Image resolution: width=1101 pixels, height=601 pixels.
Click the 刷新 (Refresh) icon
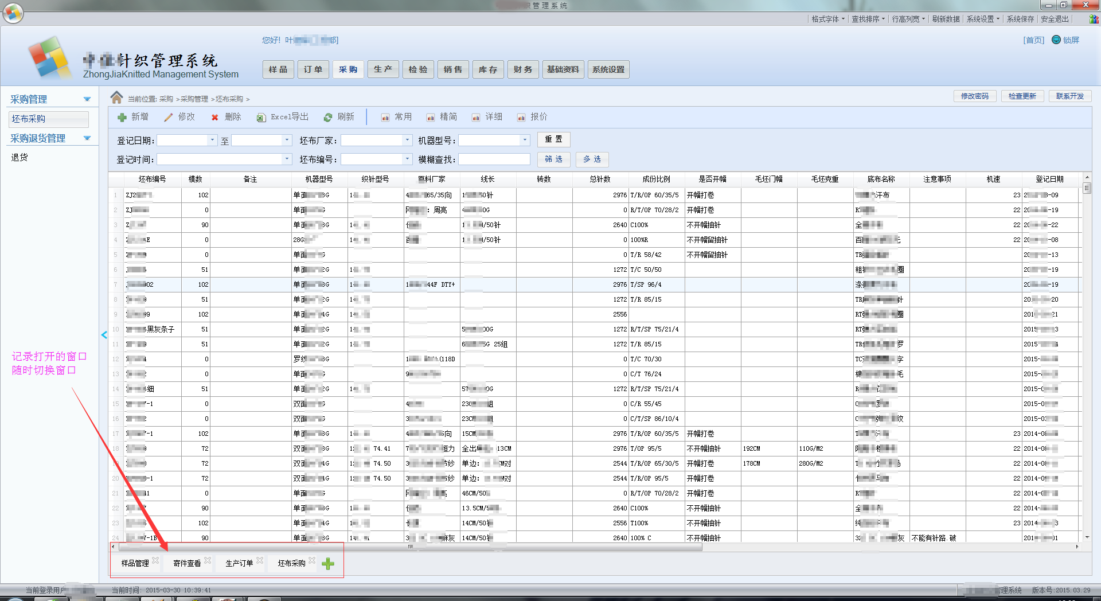[339, 117]
